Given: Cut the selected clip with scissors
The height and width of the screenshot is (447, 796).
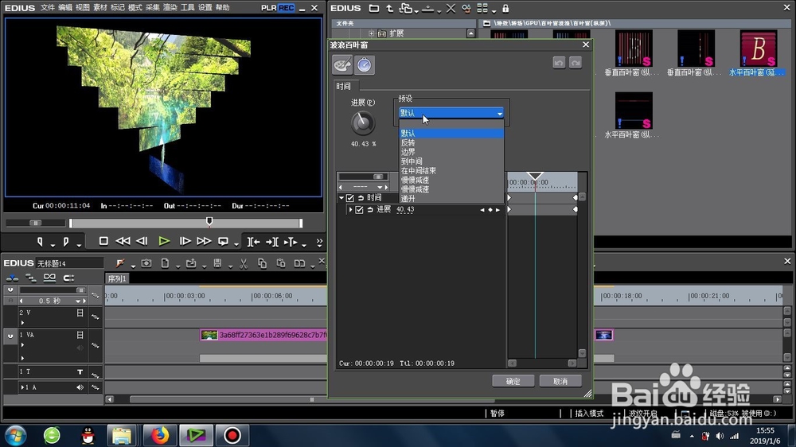Looking at the screenshot, I should coord(244,263).
